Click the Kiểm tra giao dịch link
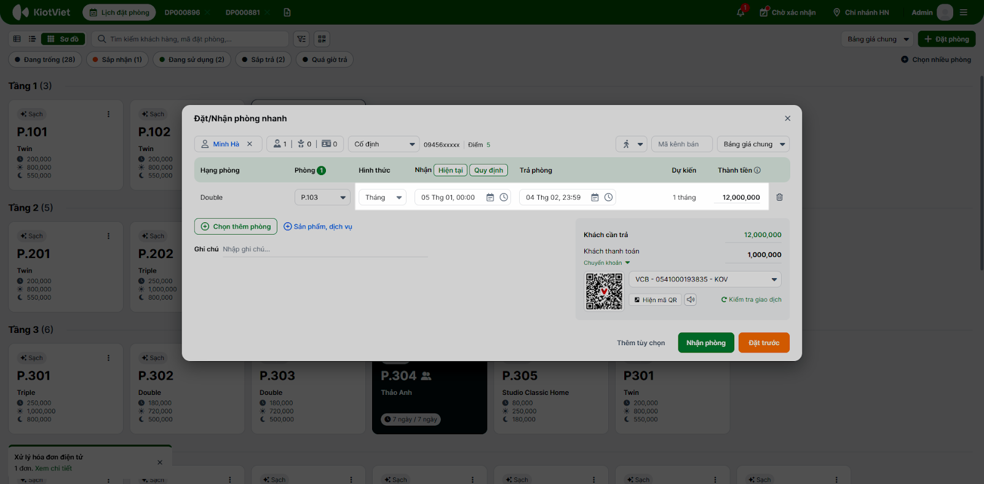The image size is (984, 484). (752, 300)
